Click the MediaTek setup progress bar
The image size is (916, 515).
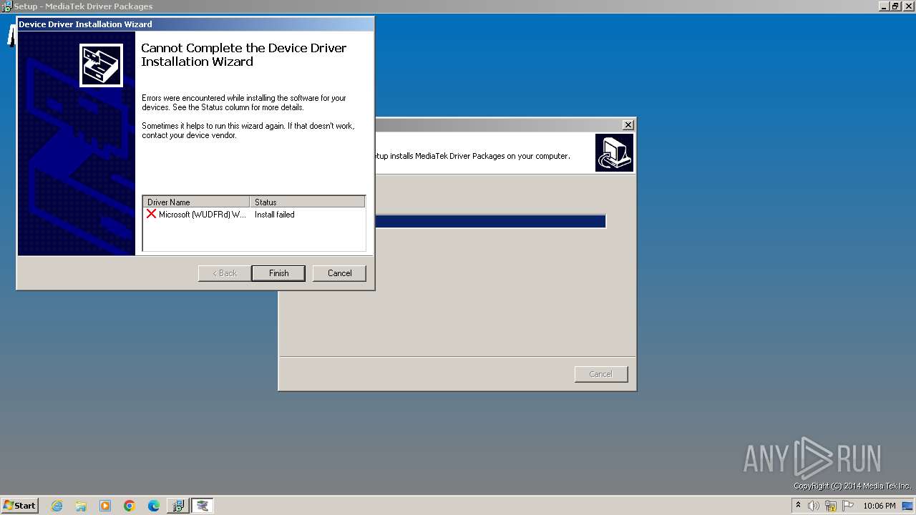[490, 222]
